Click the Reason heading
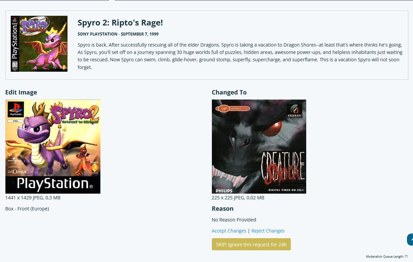413x262 pixels. coord(223,209)
